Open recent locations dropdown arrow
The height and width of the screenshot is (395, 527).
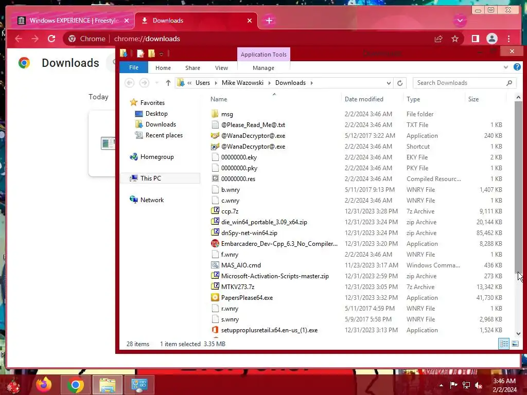156,83
